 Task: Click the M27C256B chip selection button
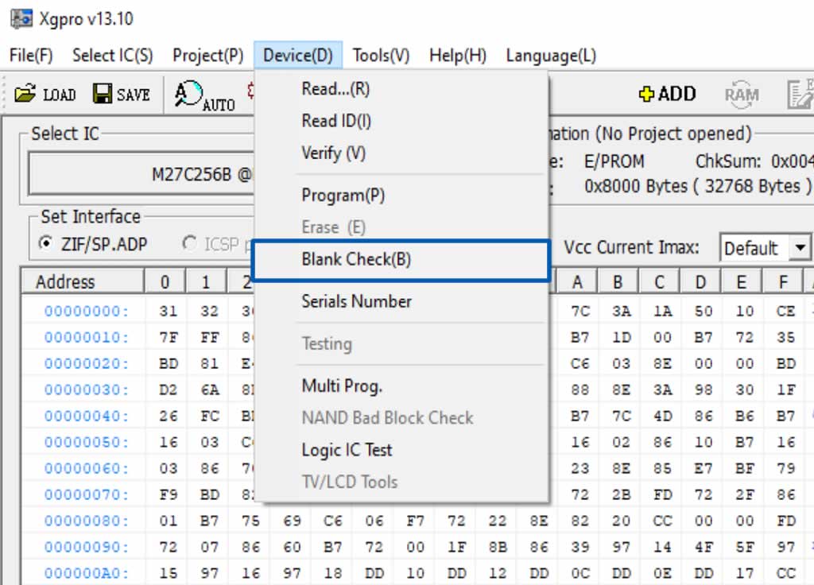[x=141, y=174]
